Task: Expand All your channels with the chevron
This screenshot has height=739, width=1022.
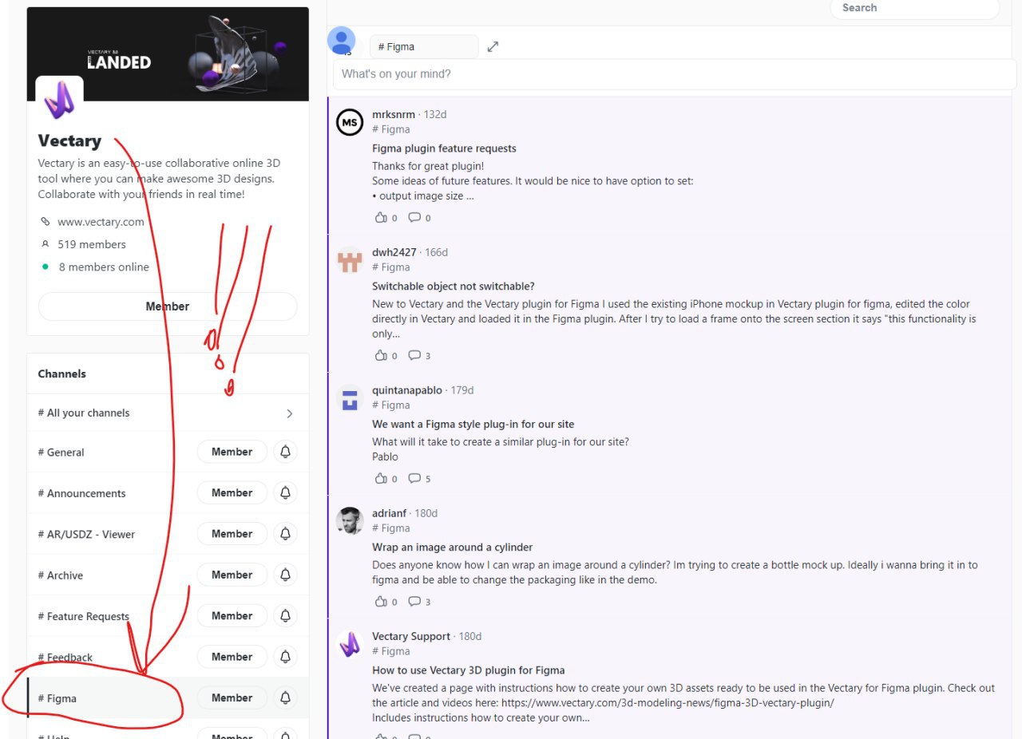Action: click(x=289, y=413)
